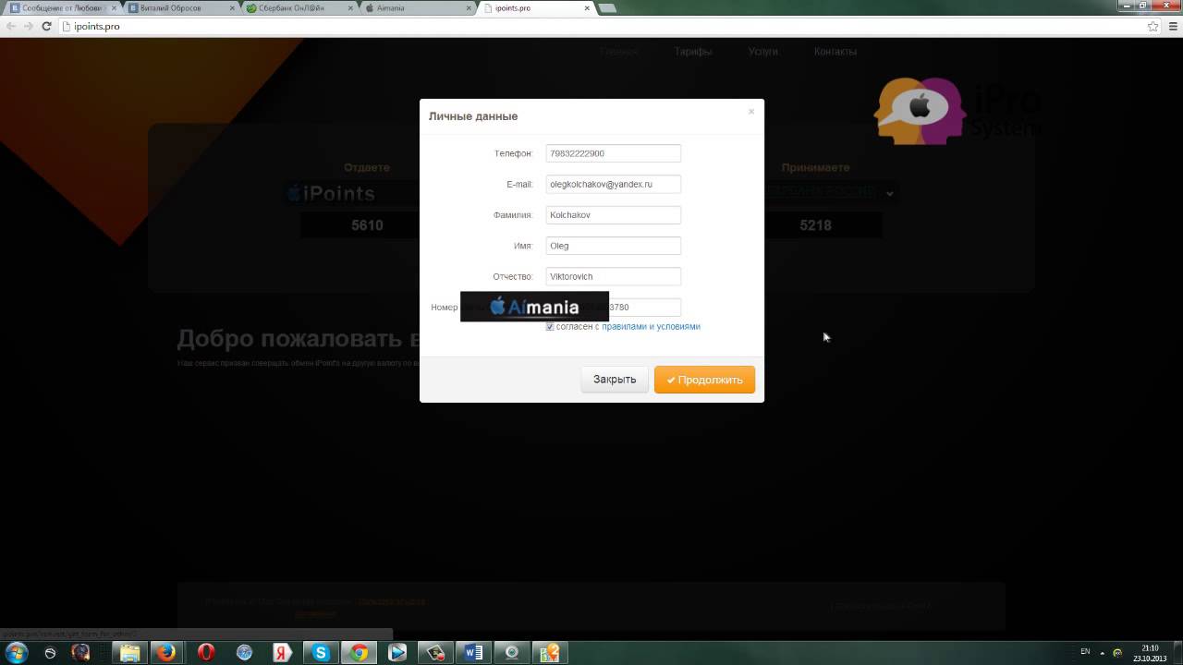Click the green tray gauge icon
1183x665 pixels.
click(x=1117, y=653)
